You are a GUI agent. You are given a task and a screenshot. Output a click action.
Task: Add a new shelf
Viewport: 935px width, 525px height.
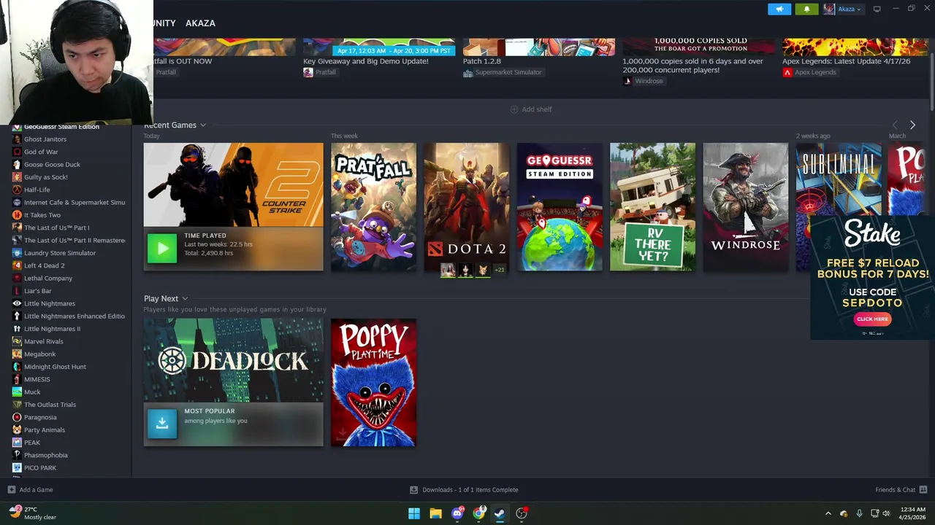pyautogui.click(x=531, y=109)
